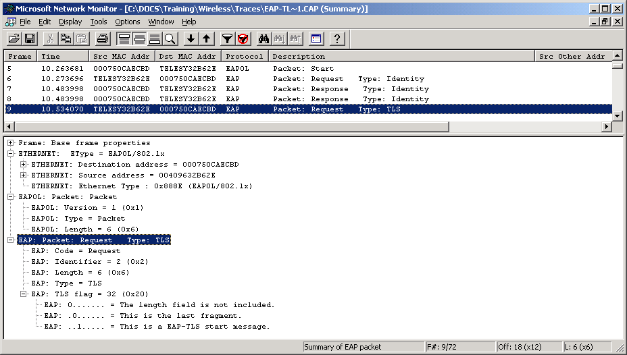This screenshot has width=627, height=355.
Task: Toggle the summary pane view button
Action: 124,38
